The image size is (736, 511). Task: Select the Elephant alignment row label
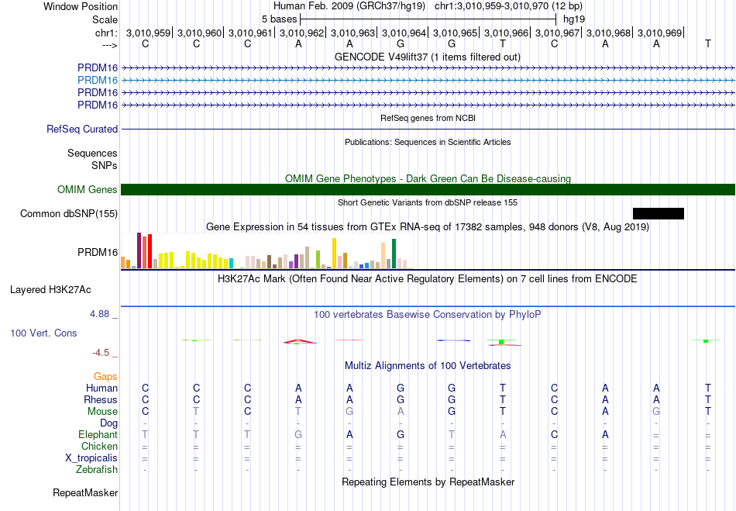(98, 434)
